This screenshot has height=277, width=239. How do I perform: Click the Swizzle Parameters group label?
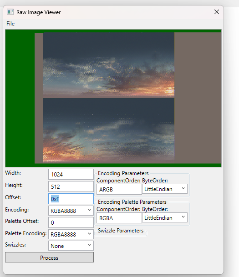pos(121,231)
